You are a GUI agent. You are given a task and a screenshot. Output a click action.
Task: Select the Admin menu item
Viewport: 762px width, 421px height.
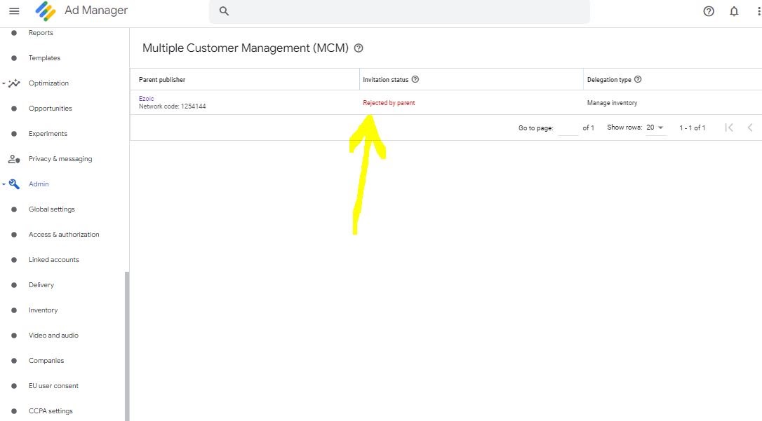[39, 184]
